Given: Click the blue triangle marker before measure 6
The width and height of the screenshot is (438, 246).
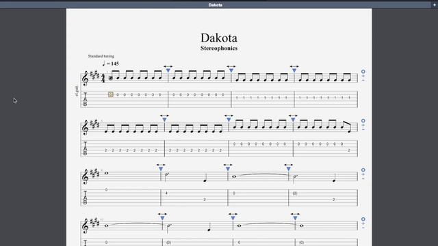Looking at the screenshot, I should [x=164, y=120].
